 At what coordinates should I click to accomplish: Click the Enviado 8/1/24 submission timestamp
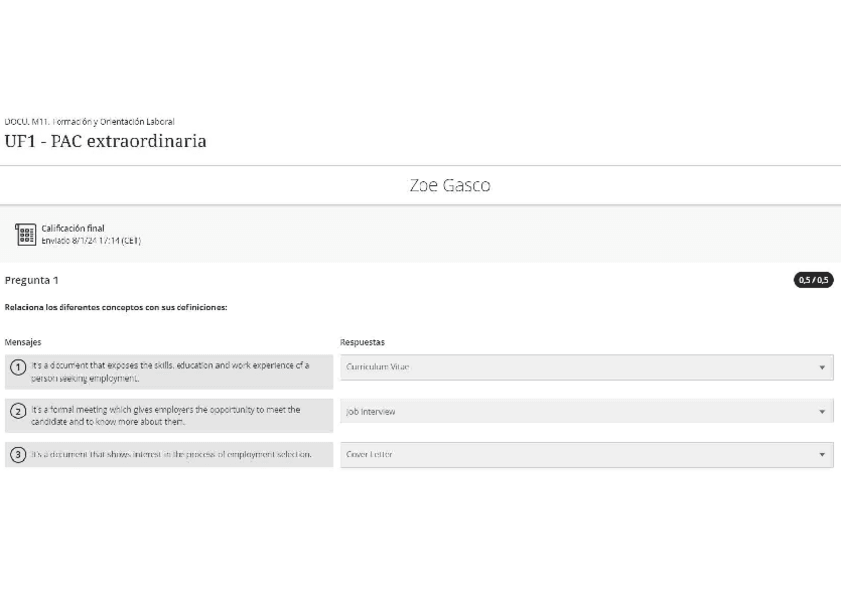click(x=89, y=239)
